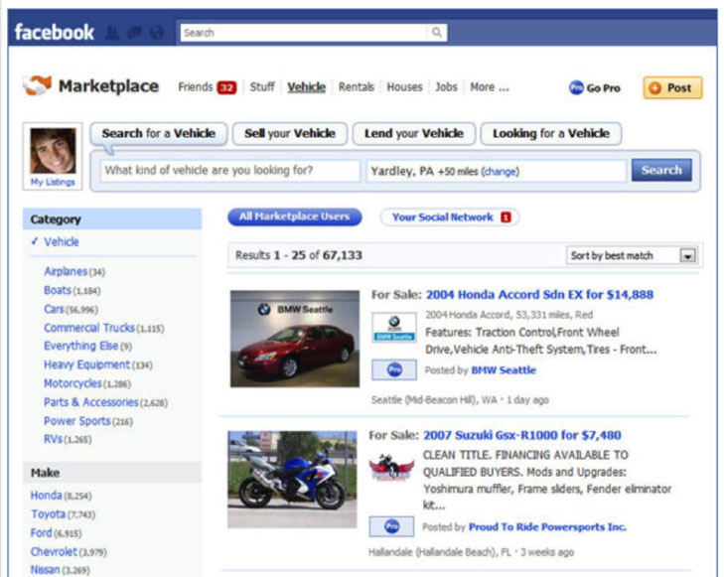Select Search for a Vehicle tab
Viewport: 724px width, 577px height.
pyautogui.click(x=158, y=133)
